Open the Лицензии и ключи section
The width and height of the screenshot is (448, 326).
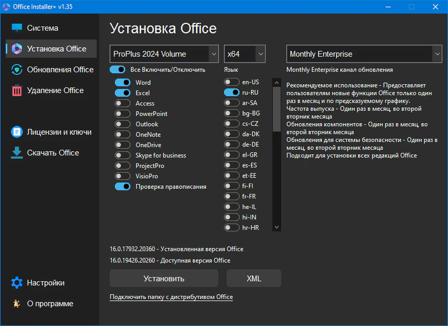(x=59, y=132)
